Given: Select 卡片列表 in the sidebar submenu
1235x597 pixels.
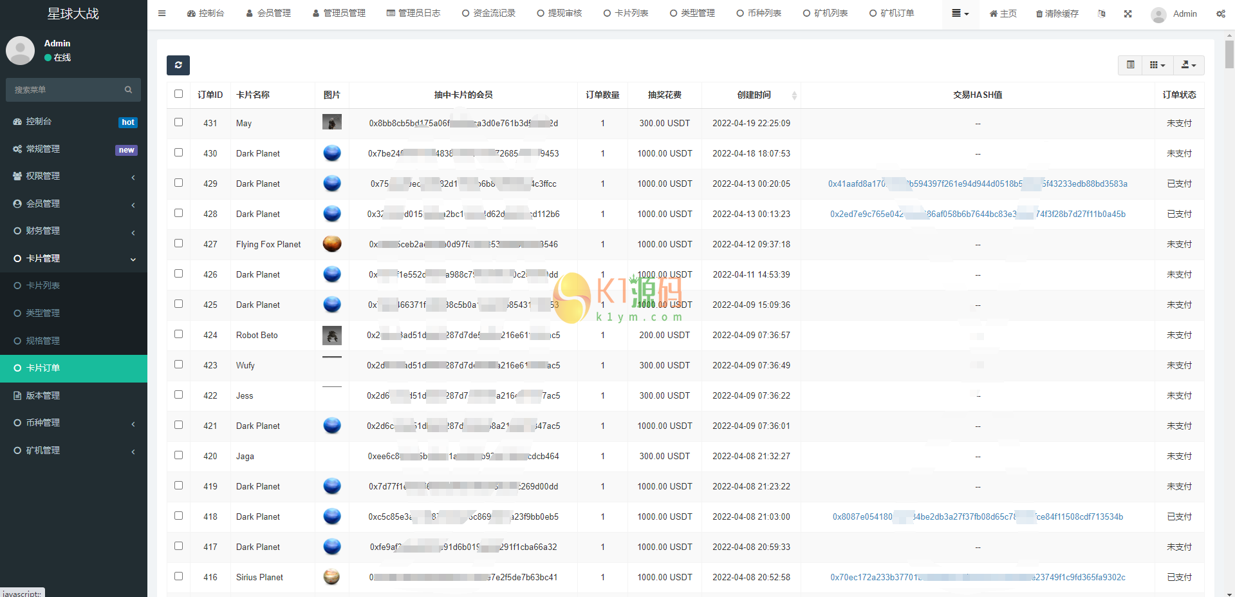Looking at the screenshot, I should tap(42, 285).
